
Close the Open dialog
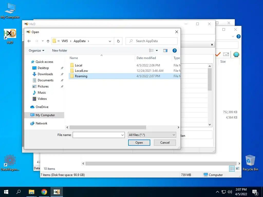[177, 32]
